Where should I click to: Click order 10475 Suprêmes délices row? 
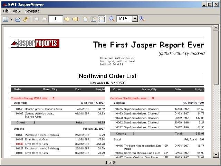157,109
